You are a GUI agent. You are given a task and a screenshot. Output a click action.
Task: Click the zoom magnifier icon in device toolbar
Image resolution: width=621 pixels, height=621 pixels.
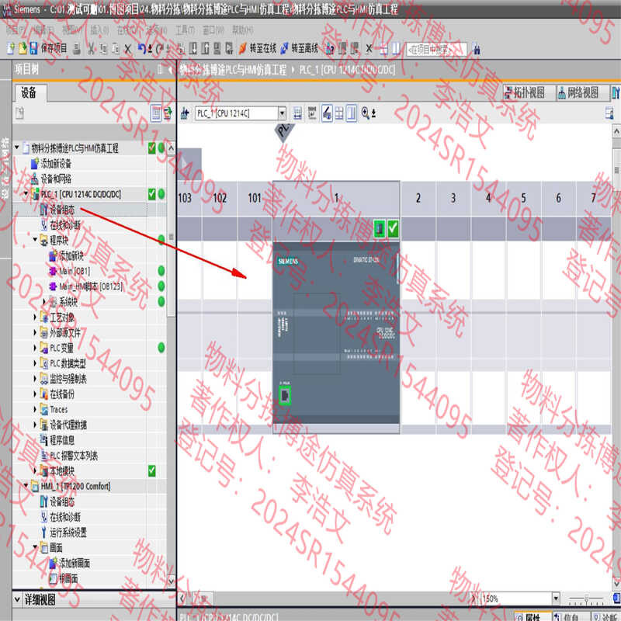tap(365, 113)
